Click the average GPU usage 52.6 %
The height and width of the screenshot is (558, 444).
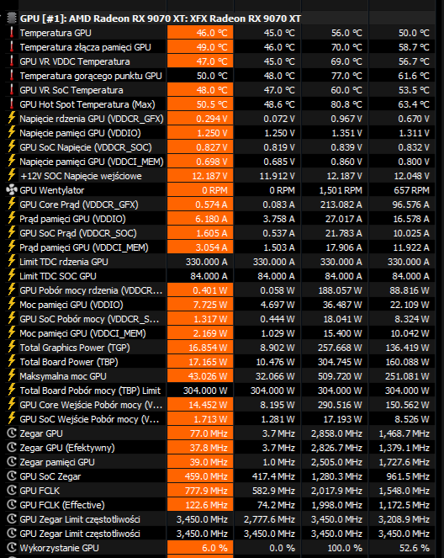pyautogui.click(x=415, y=548)
